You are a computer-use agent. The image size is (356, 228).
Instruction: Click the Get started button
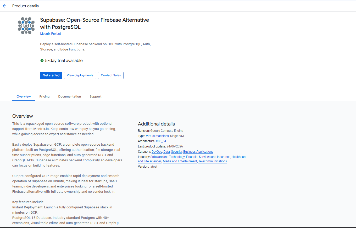51,75
